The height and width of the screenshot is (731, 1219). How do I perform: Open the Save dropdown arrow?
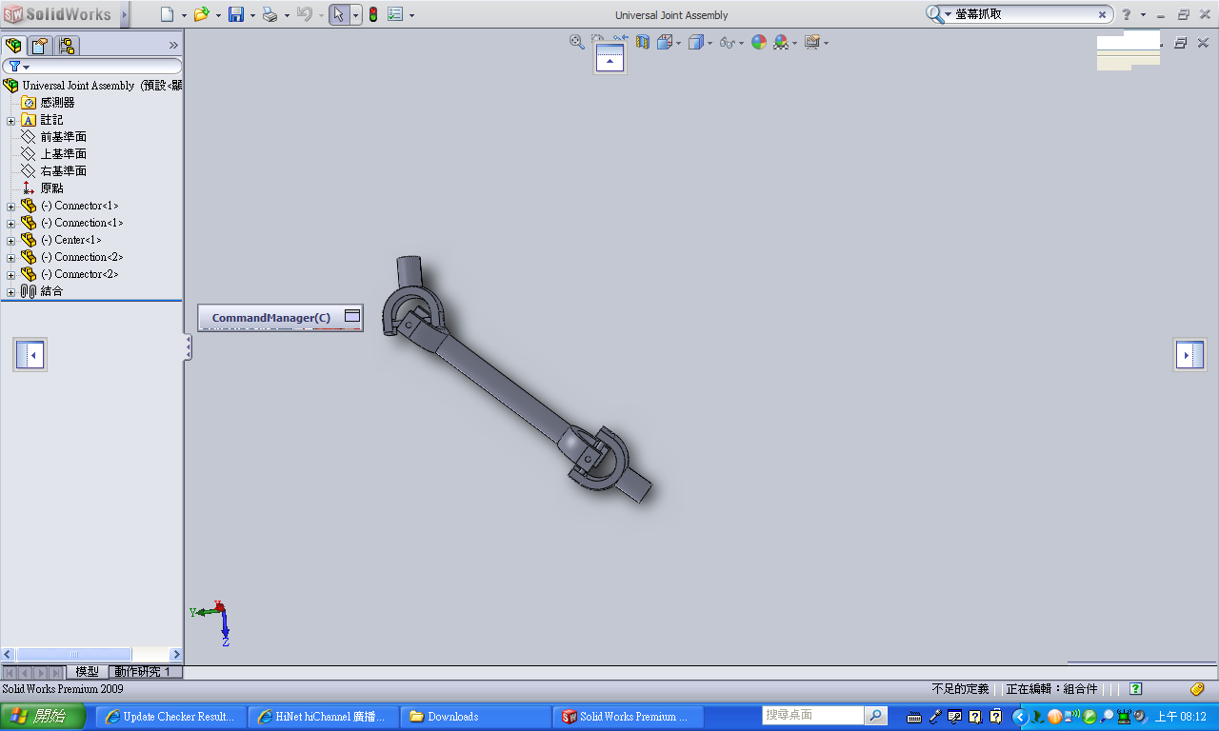(x=252, y=15)
